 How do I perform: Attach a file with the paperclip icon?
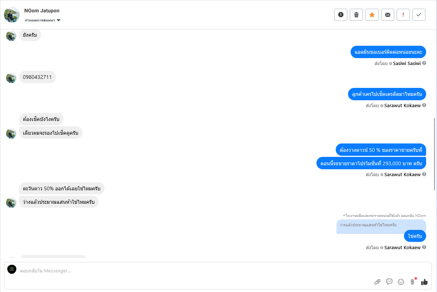377,282
